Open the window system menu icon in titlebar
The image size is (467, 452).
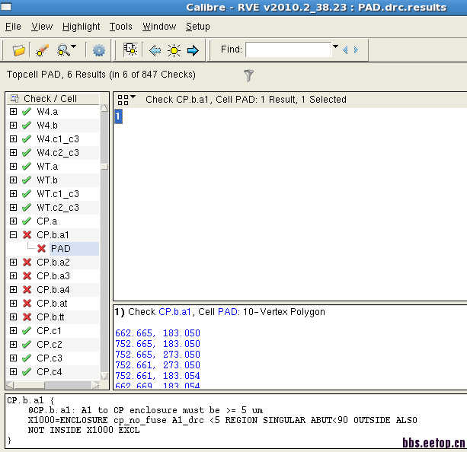click(6, 7)
